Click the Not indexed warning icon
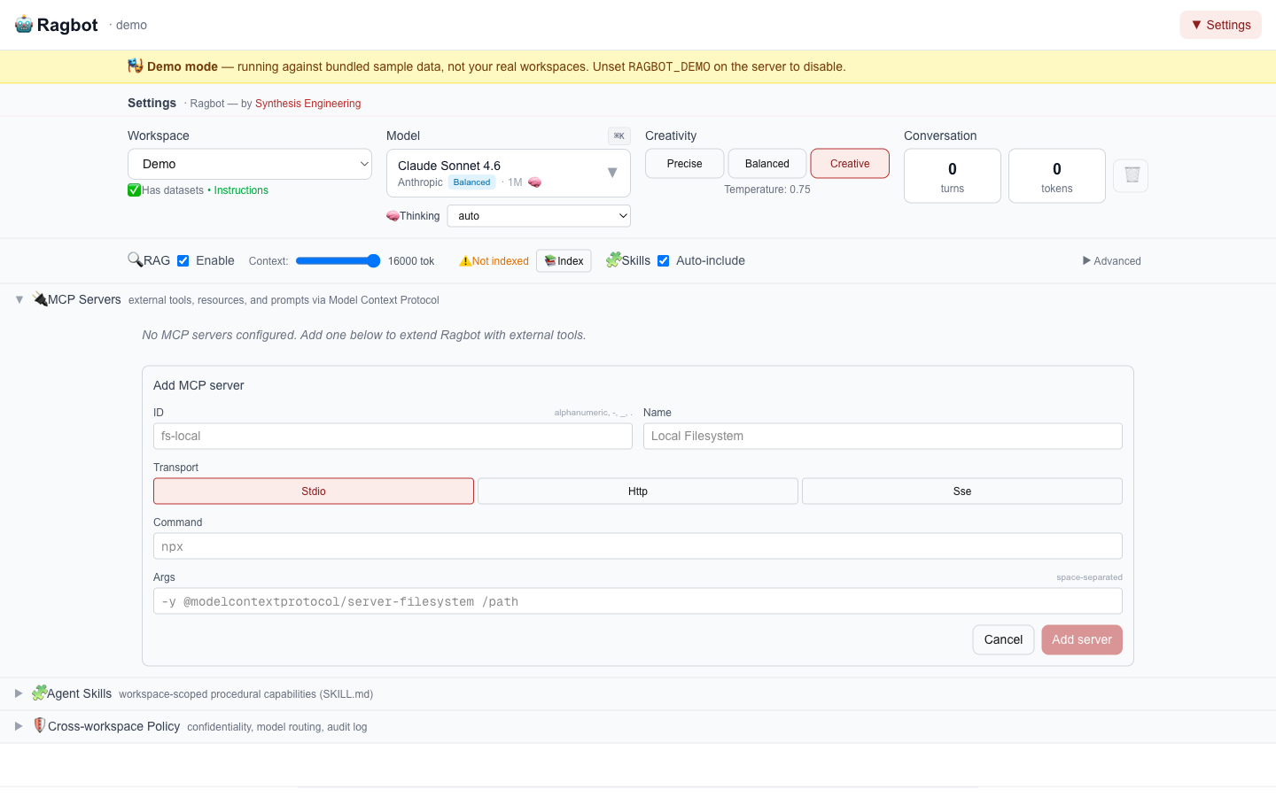This screenshot has height=797, width=1276. (465, 261)
